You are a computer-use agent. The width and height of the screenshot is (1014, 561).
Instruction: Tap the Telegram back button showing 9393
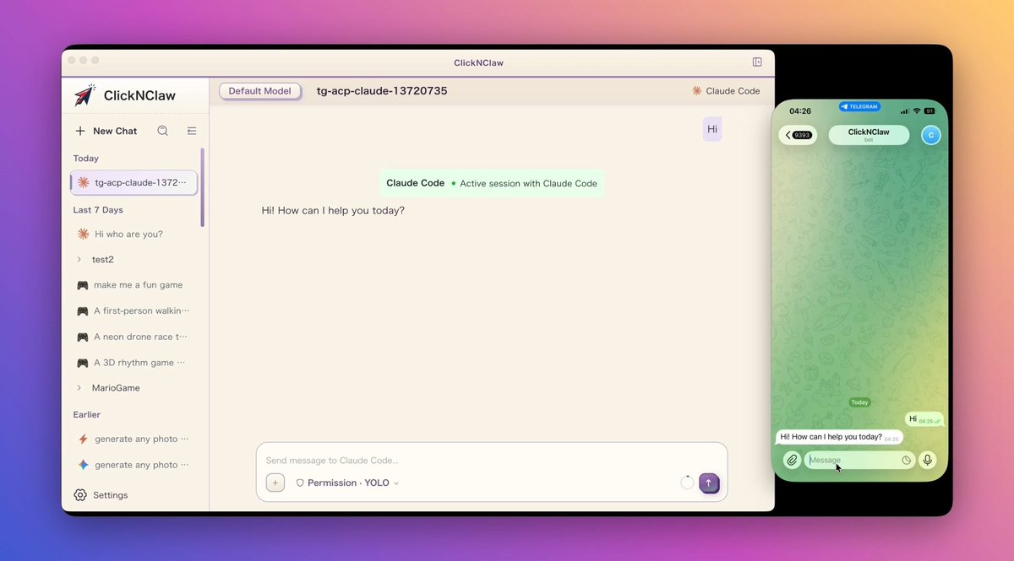pos(798,135)
